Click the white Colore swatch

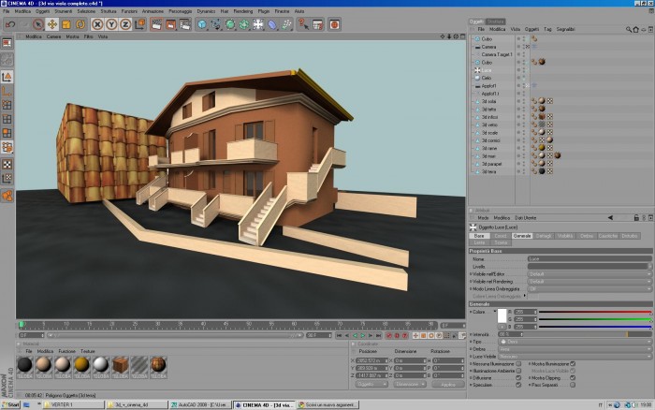click(x=502, y=315)
